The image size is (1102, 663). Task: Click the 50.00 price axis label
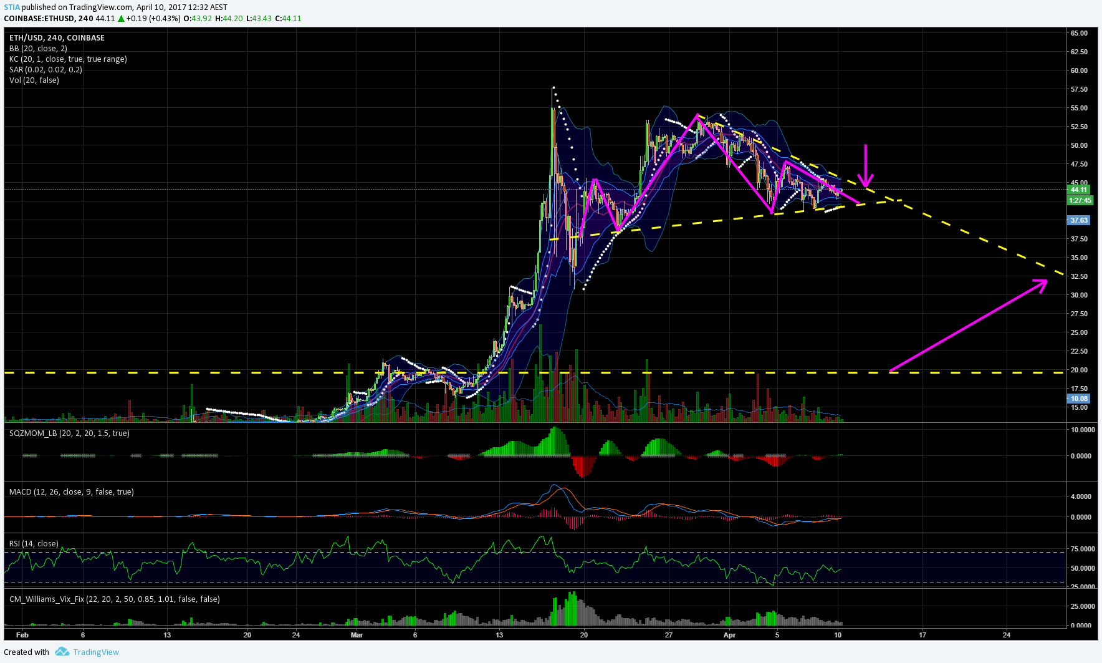[x=1079, y=146]
